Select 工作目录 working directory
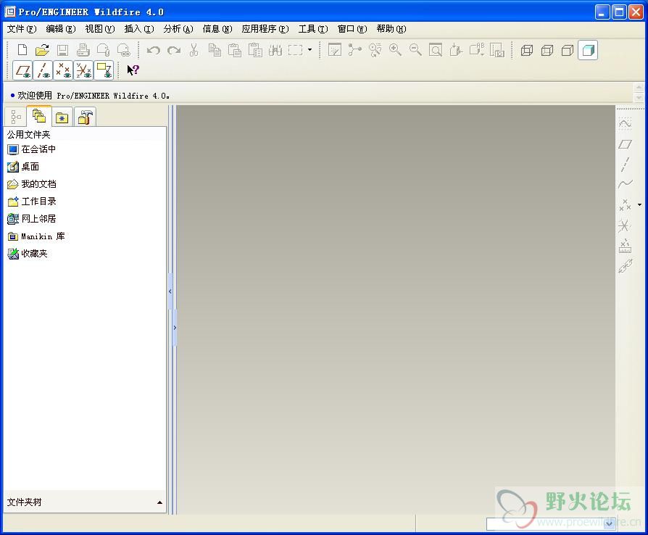 [31, 202]
